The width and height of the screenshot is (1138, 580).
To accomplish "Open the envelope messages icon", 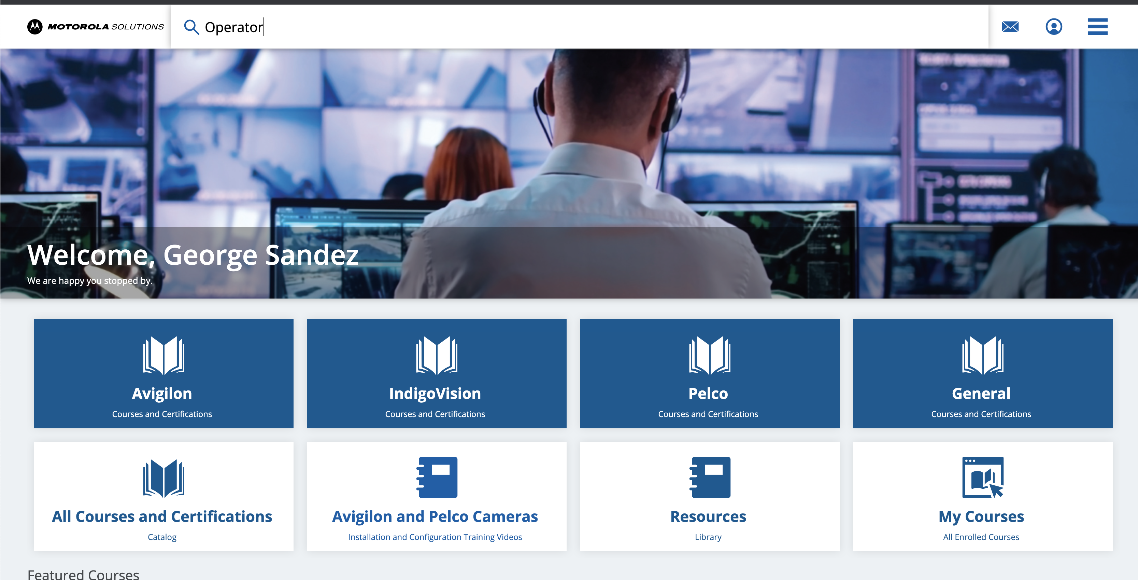I will [x=1010, y=27].
